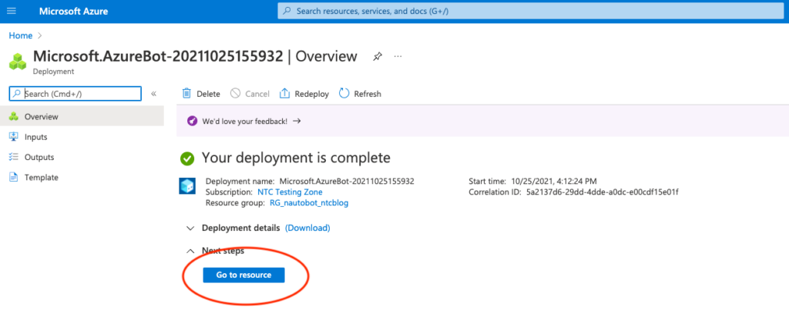Screen dimensions: 789x327
Task: Click the deployment green cubes icon
Action: tap(18, 62)
